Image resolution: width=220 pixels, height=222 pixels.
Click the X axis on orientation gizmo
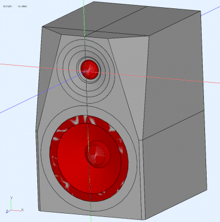click(x=22, y=210)
